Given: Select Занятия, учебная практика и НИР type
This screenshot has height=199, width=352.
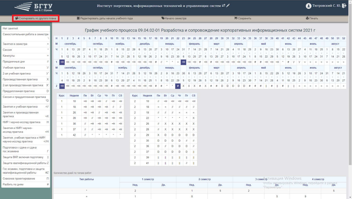Looking at the screenshot, I should pyautogui.click(x=26, y=140).
